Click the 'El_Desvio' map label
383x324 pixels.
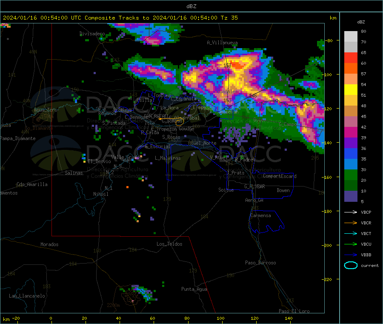(99, 161)
